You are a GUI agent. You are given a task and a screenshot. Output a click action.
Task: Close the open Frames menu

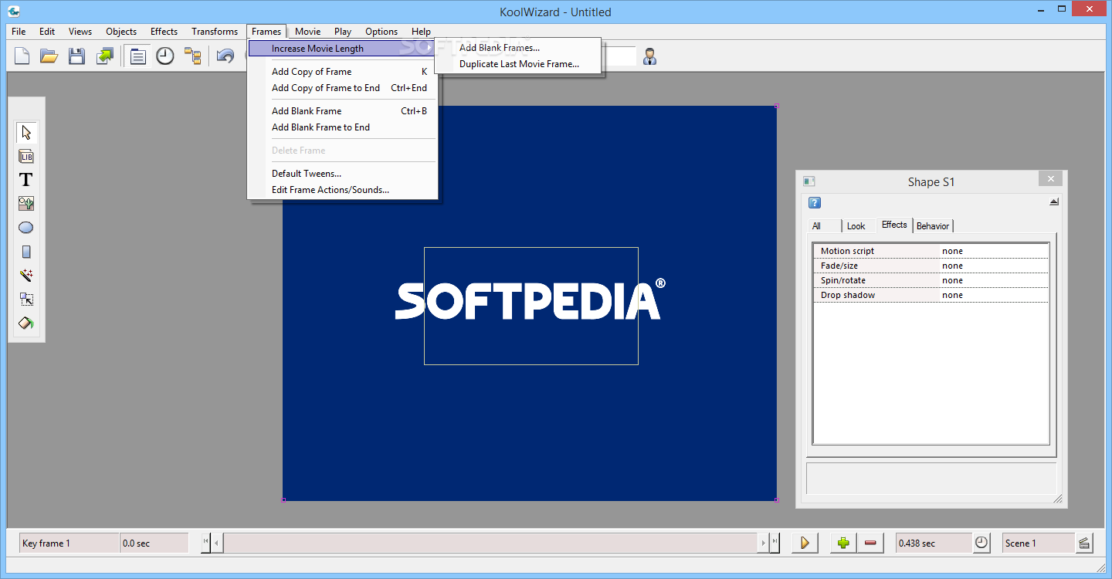(266, 32)
